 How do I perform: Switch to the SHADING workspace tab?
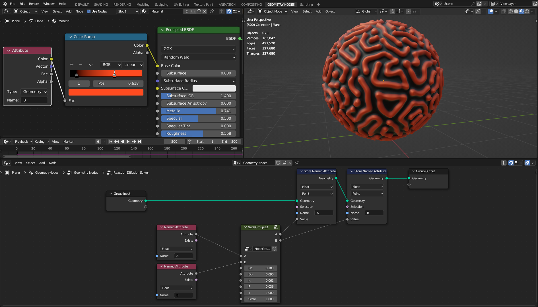[x=101, y=4]
